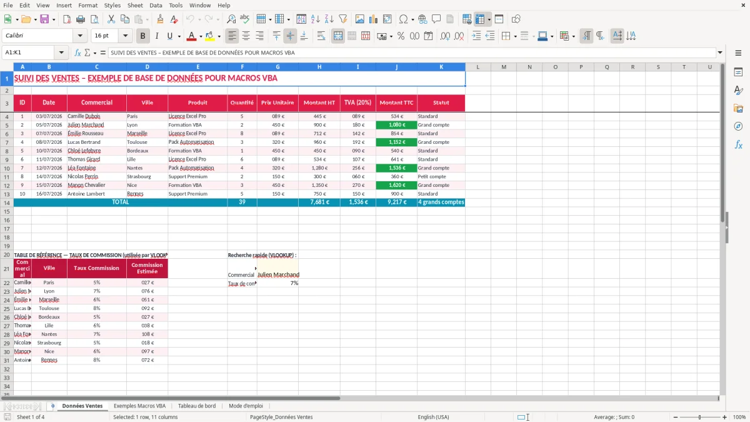Click the Print icon
The height and width of the screenshot is (422, 750).
(81, 19)
